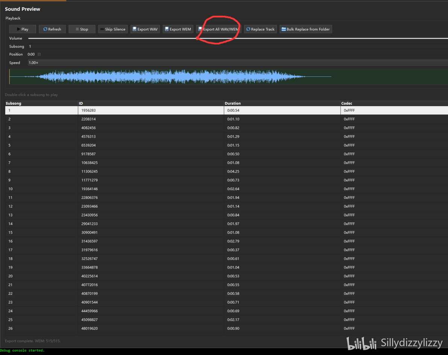Image resolution: width=448 pixels, height=355 pixels.
Task: Click codec 0xFFFF cell of subsong 10
Action: point(349,189)
